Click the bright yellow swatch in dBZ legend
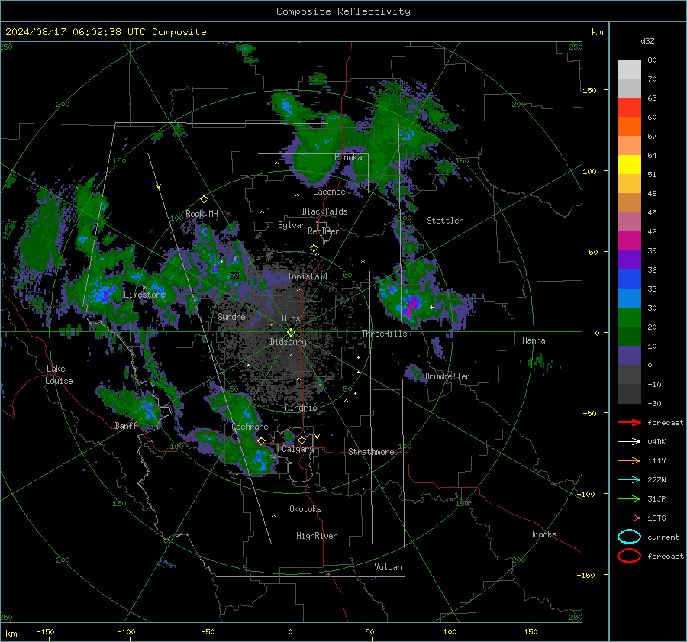 [x=629, y=165]
